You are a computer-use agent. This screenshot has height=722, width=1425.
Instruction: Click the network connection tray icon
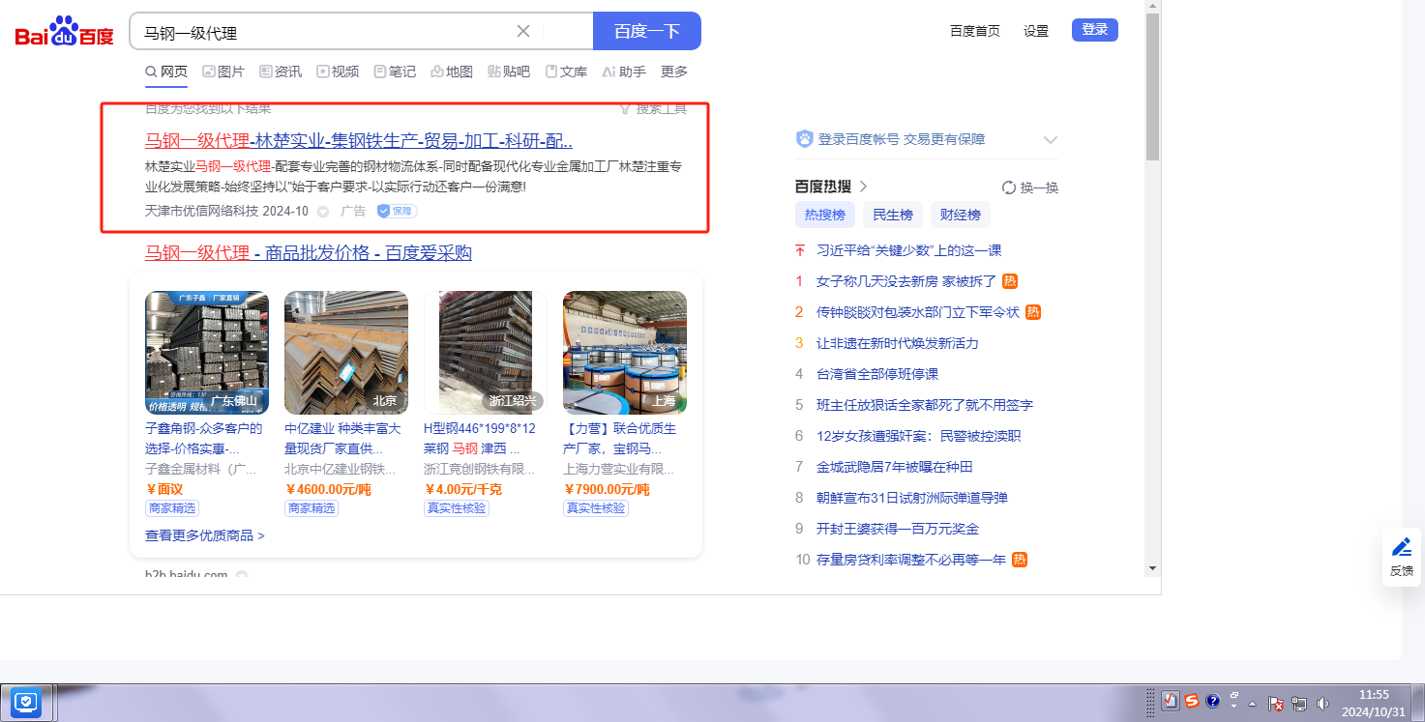1299,704
